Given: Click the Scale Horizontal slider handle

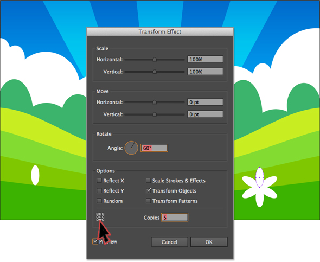Looking at the screenshot, I should pyautogui.click(x=155, y=59).
